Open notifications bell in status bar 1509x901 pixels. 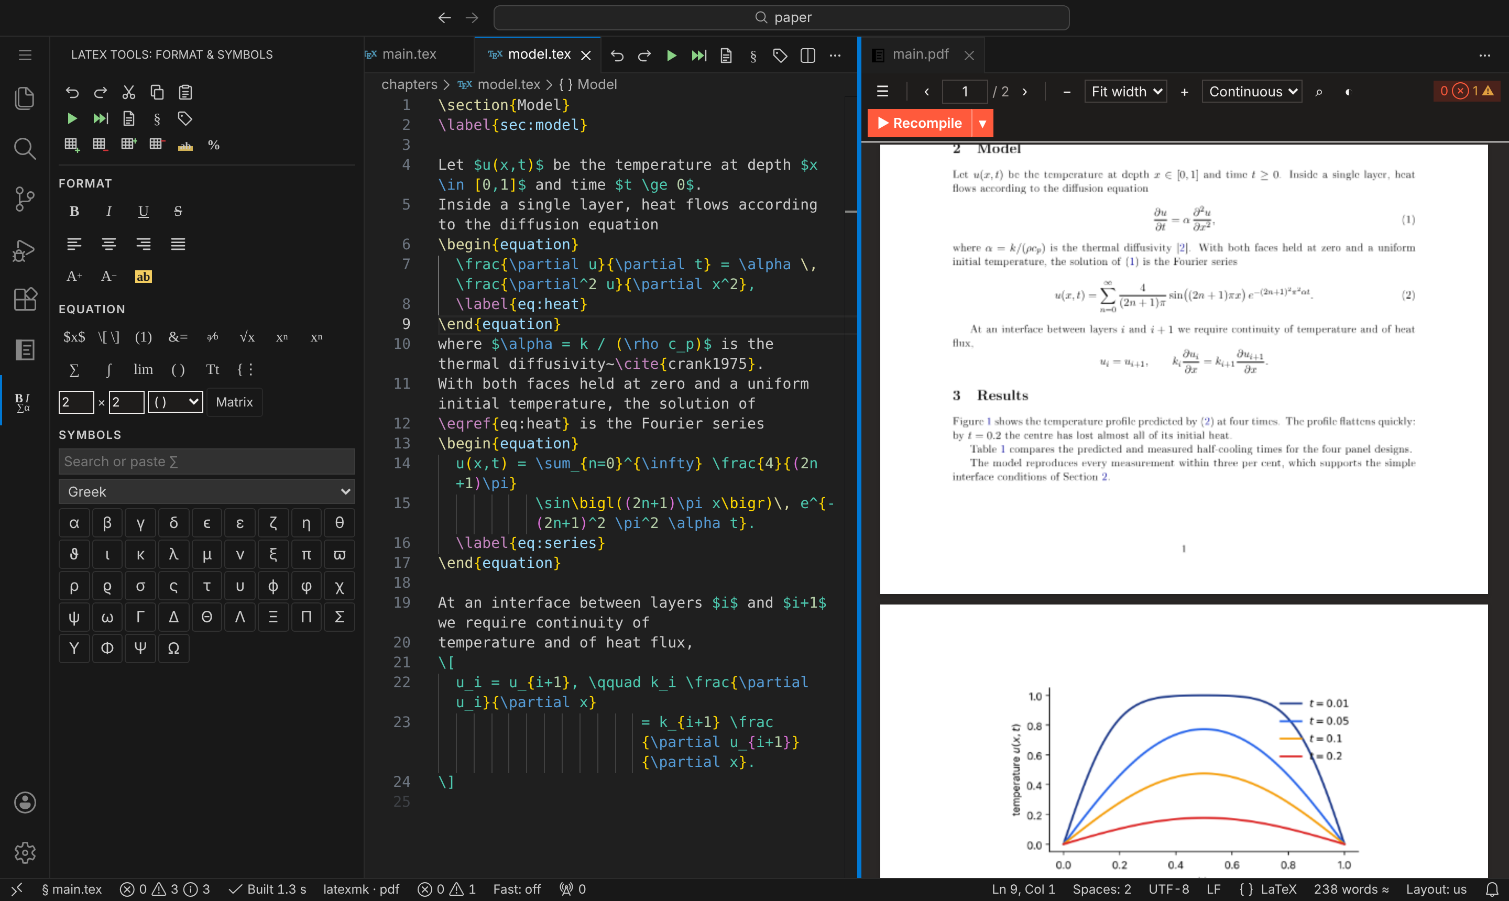tap(1491, 889)
